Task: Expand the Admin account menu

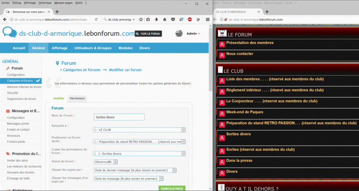Action: (x=193, y=34)
